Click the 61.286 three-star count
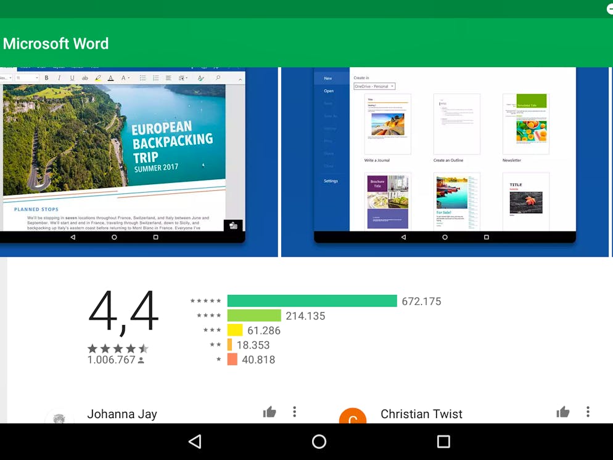613x460 pixels. pos(264,330)
